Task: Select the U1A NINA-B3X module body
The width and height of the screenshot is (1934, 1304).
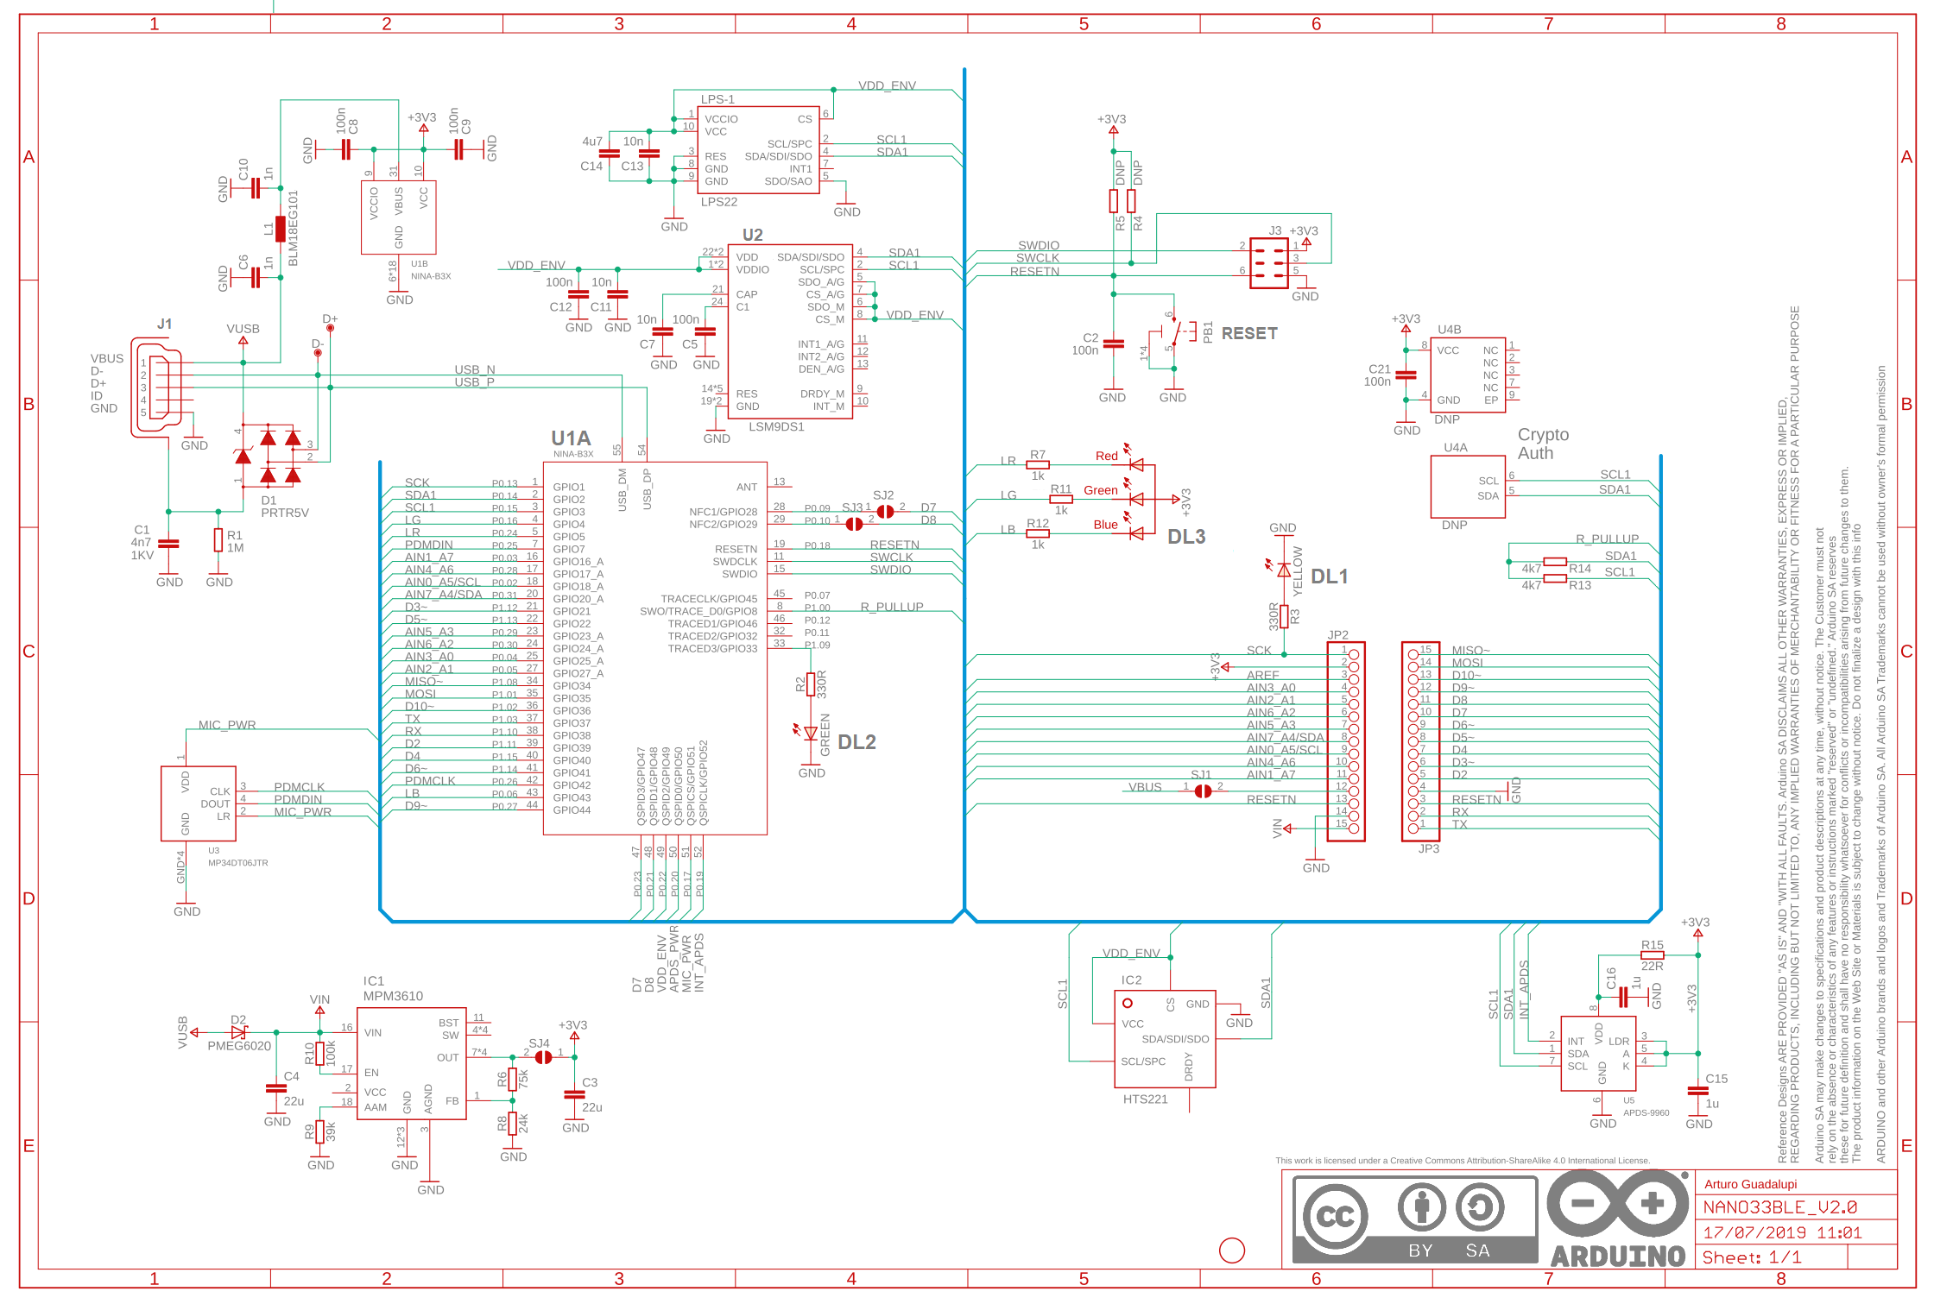Action: click(654, 647)
